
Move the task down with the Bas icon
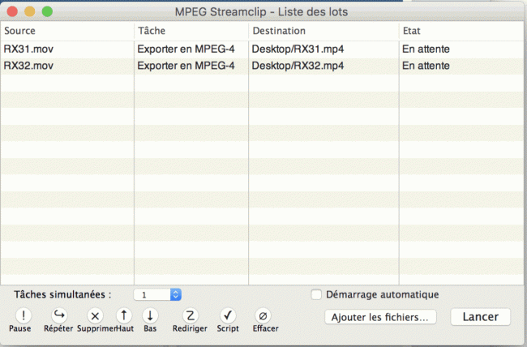tap(150, 315)
